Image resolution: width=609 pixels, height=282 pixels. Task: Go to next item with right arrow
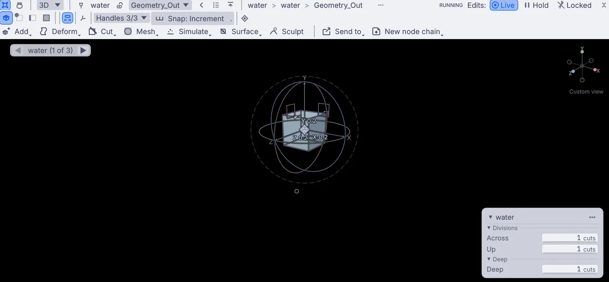click(x=83, y=50)
